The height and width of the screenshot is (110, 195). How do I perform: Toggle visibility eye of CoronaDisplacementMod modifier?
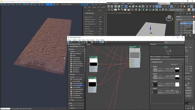177,22
